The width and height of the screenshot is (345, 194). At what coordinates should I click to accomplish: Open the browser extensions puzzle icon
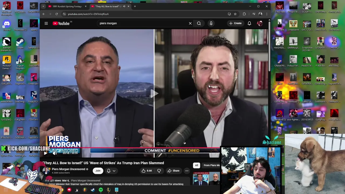[x=244, y=14]
